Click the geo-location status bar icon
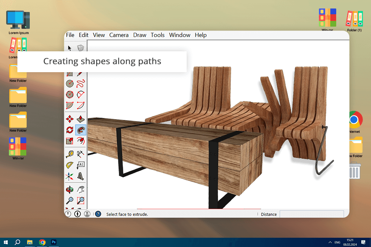 68,214
